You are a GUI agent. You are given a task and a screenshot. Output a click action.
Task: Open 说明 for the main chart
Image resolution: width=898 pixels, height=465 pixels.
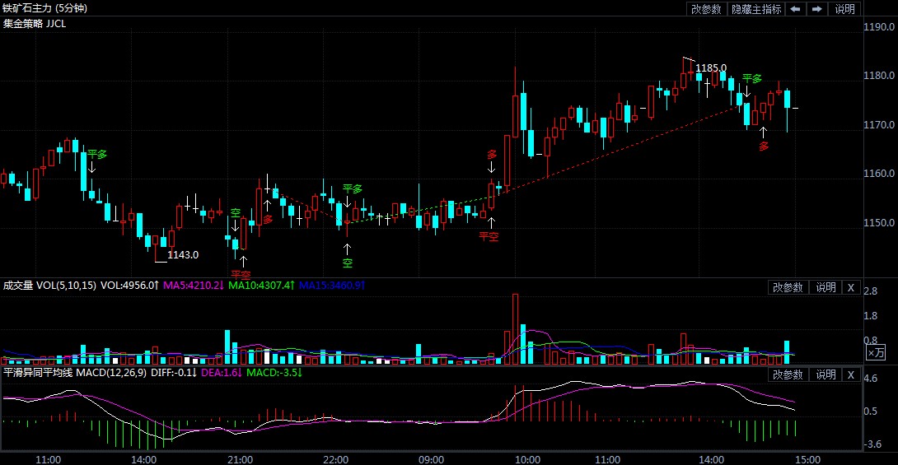coord(845,9)
